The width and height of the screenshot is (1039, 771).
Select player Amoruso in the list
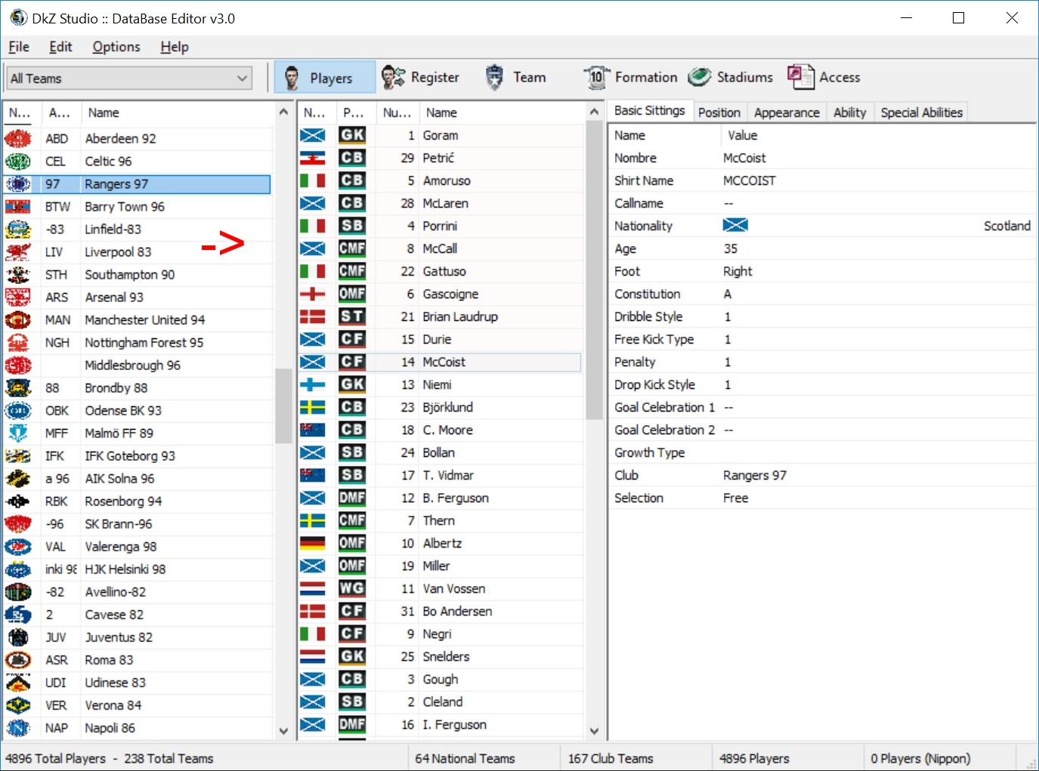(x=440, y=180)
